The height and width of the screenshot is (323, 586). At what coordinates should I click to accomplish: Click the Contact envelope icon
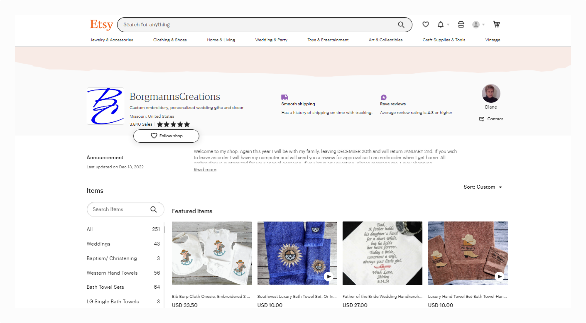tap(482, 119)
